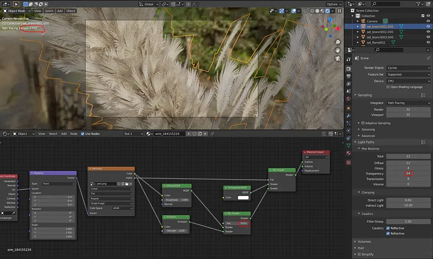Open the Modifiers wrench properties tab
This screenshot has height=259, width=433.
(348, 116)
